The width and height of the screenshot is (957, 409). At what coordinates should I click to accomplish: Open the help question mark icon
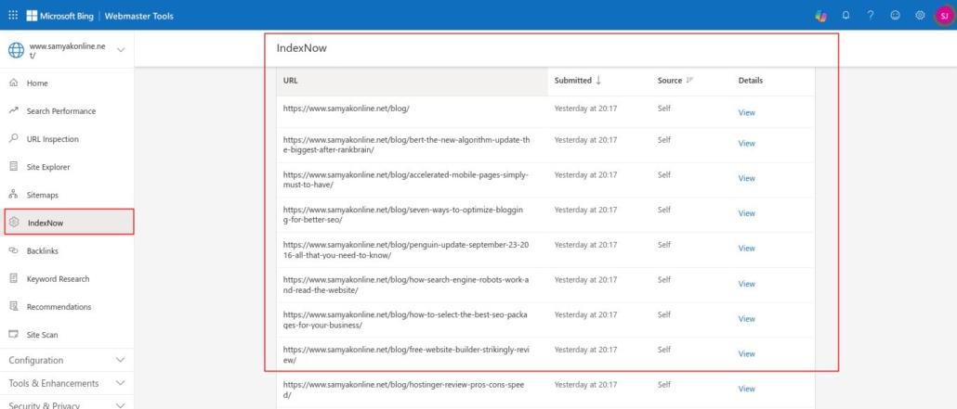click(x=871, y=16)
